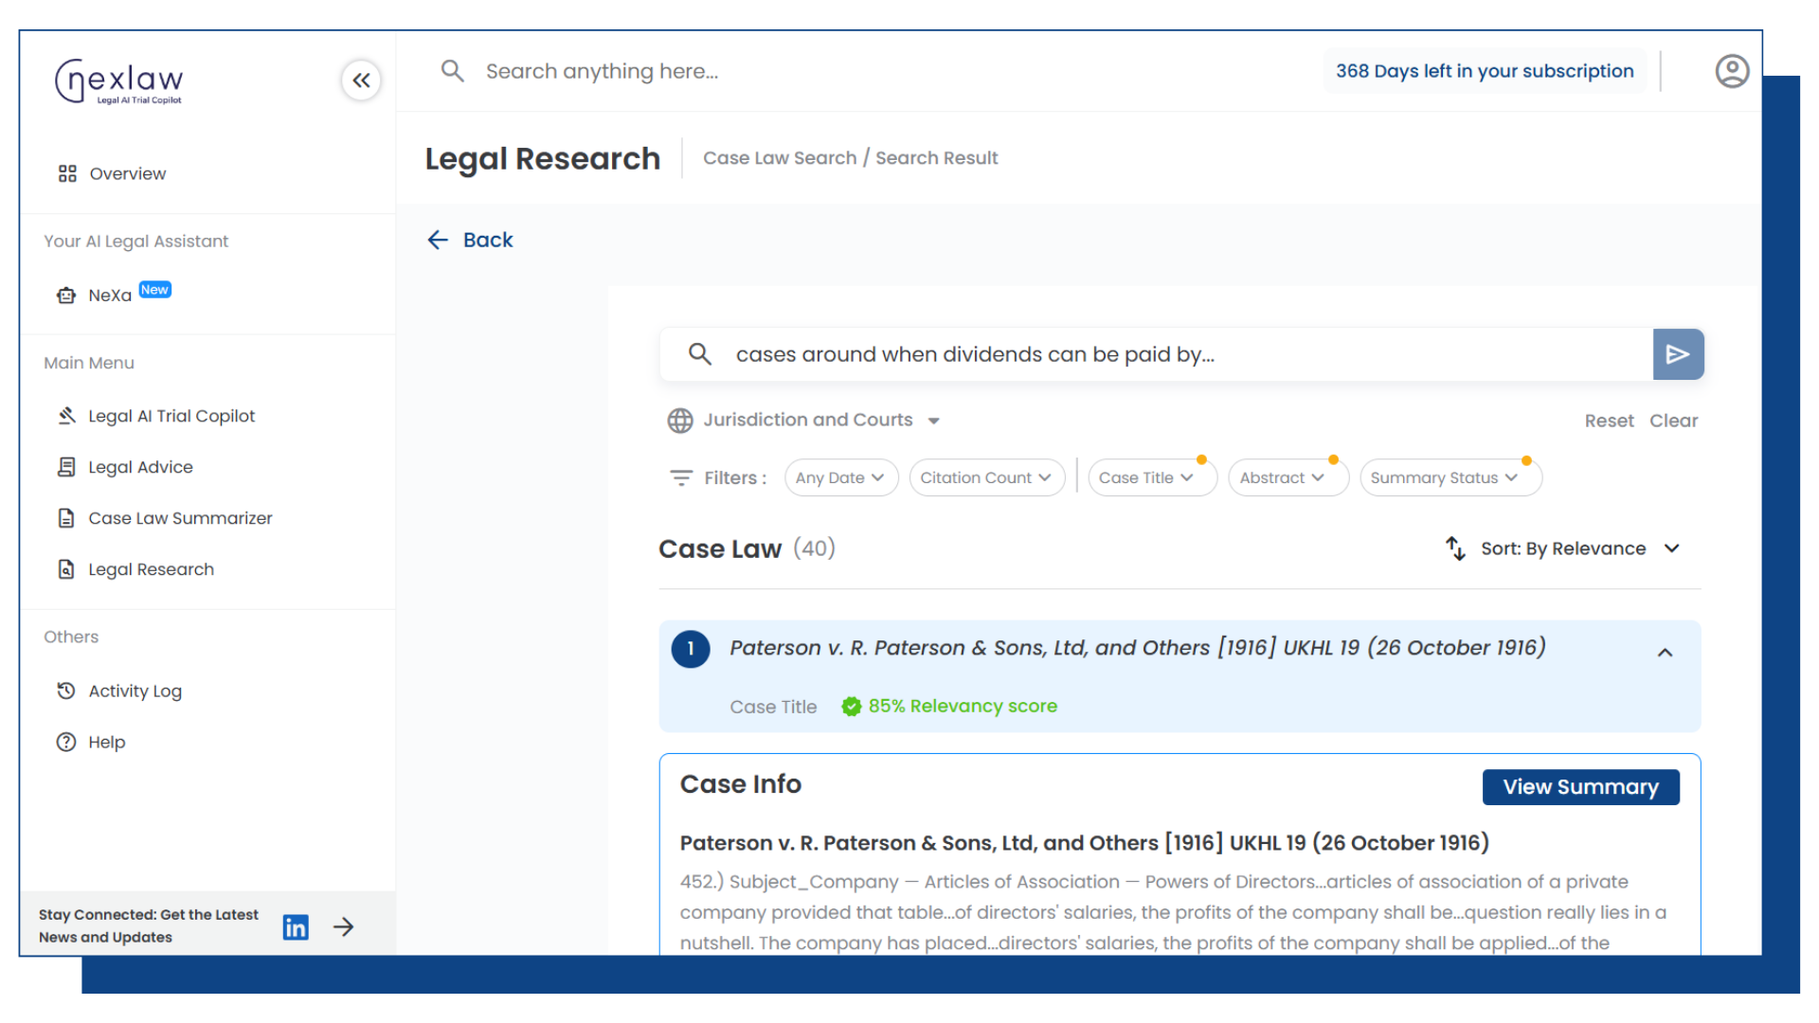Click the Search Result breadcrumb
This screenshot has height=1023, width=1819.
click(936, 158)
